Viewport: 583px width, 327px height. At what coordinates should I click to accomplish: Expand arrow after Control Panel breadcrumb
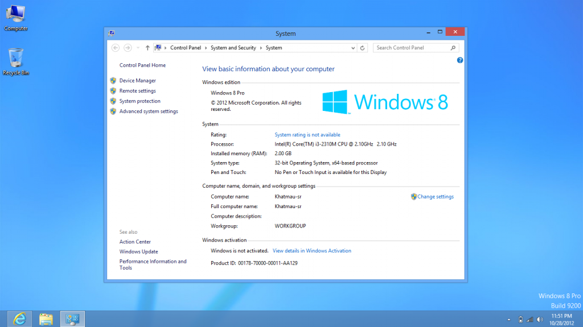206,48
